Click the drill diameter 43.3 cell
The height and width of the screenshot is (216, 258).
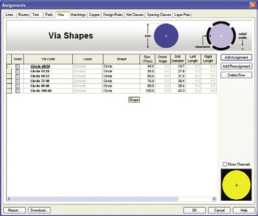[x=178, y=91]
